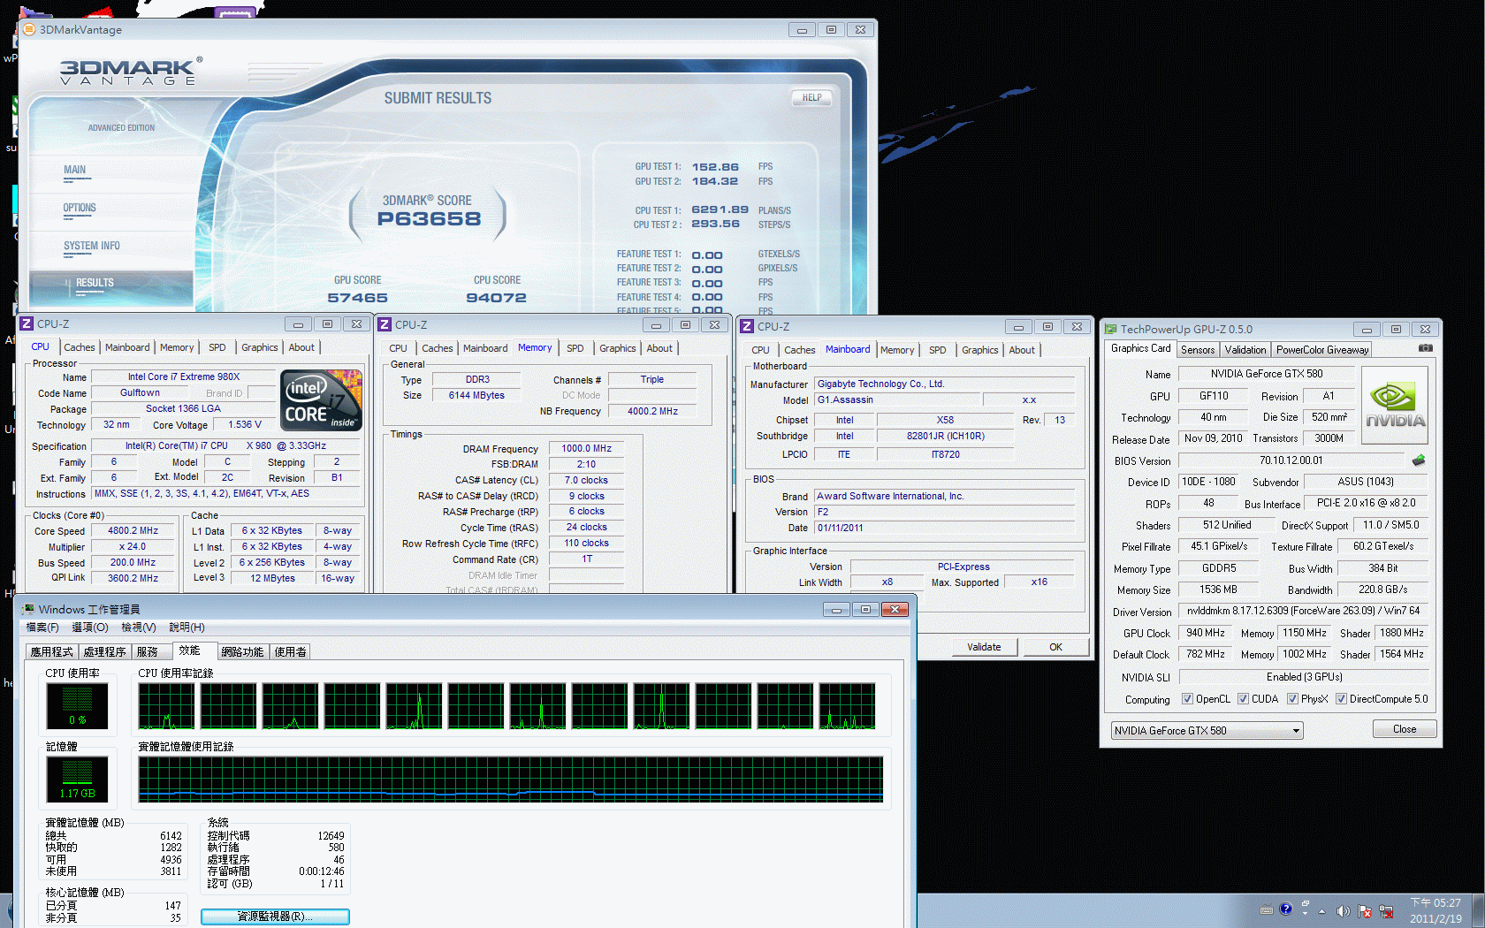Click the Task Manager title bar icon
Image resolution: width=1485 pixels, height=928 pixels.
tap(29, 609)
